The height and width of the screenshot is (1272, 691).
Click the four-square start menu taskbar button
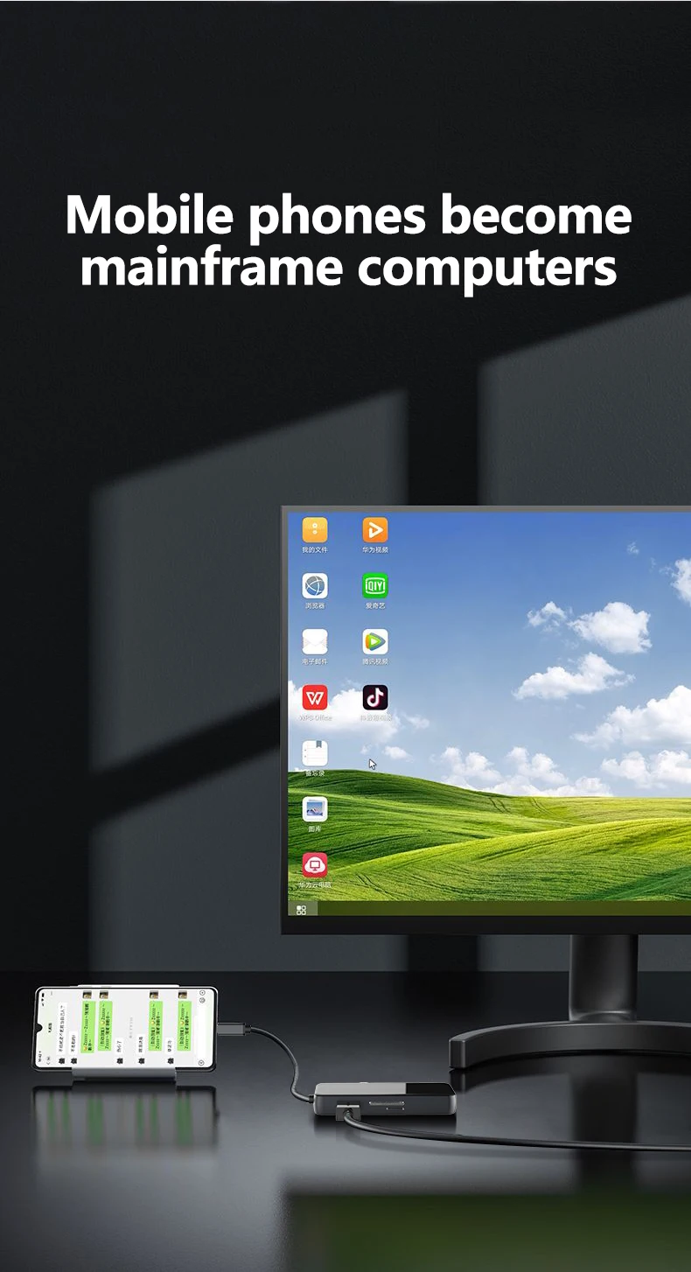point(302,910)
